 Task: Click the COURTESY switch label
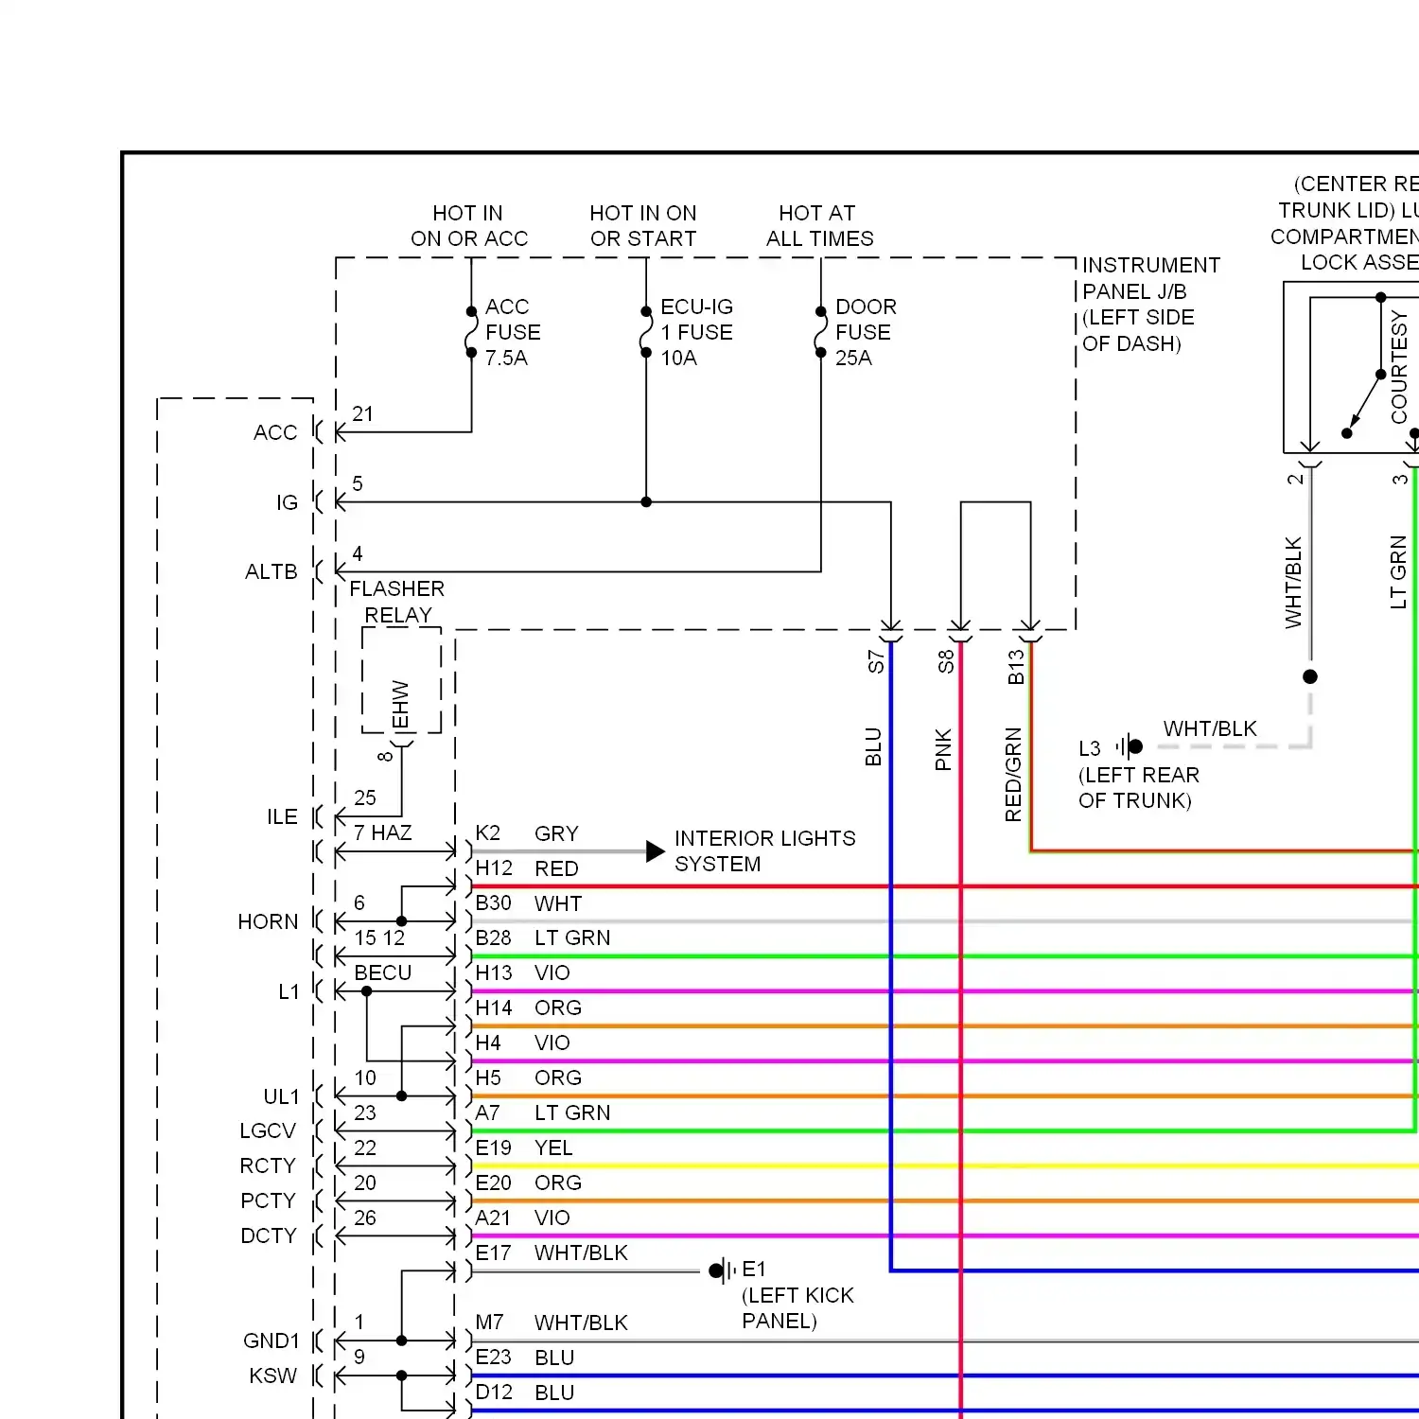1399,367
